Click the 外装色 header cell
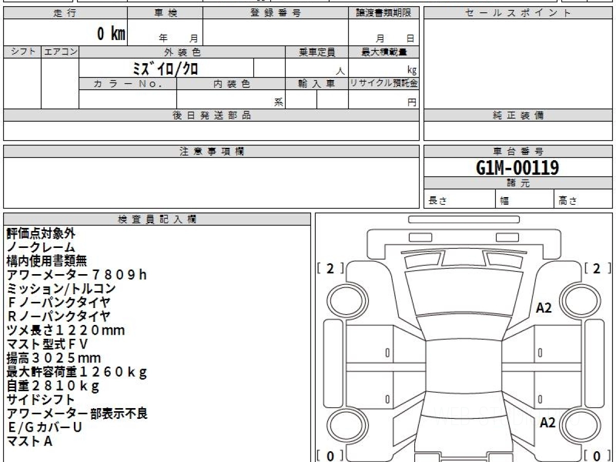Screen dimensions: 616x462 click(x=182, y=52)
